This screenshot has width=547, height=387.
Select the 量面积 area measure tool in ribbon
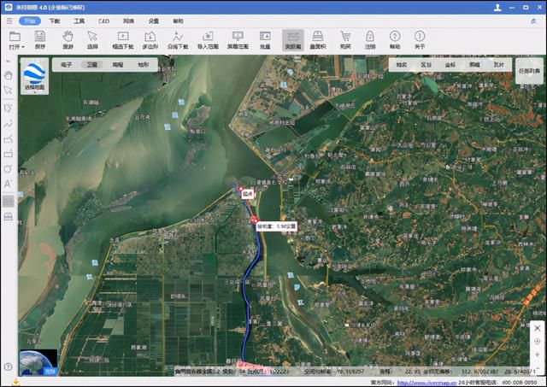click(318, 39)
